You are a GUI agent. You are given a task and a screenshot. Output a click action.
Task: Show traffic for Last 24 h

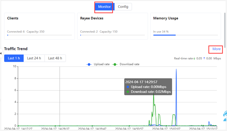(x=34, y=58)
